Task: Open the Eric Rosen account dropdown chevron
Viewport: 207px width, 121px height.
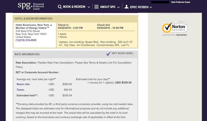Action: click(151, 7)
